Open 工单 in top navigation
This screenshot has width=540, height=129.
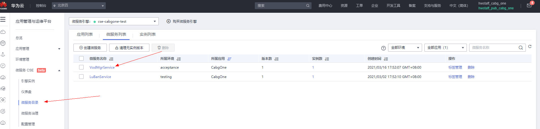coord(359,6)
